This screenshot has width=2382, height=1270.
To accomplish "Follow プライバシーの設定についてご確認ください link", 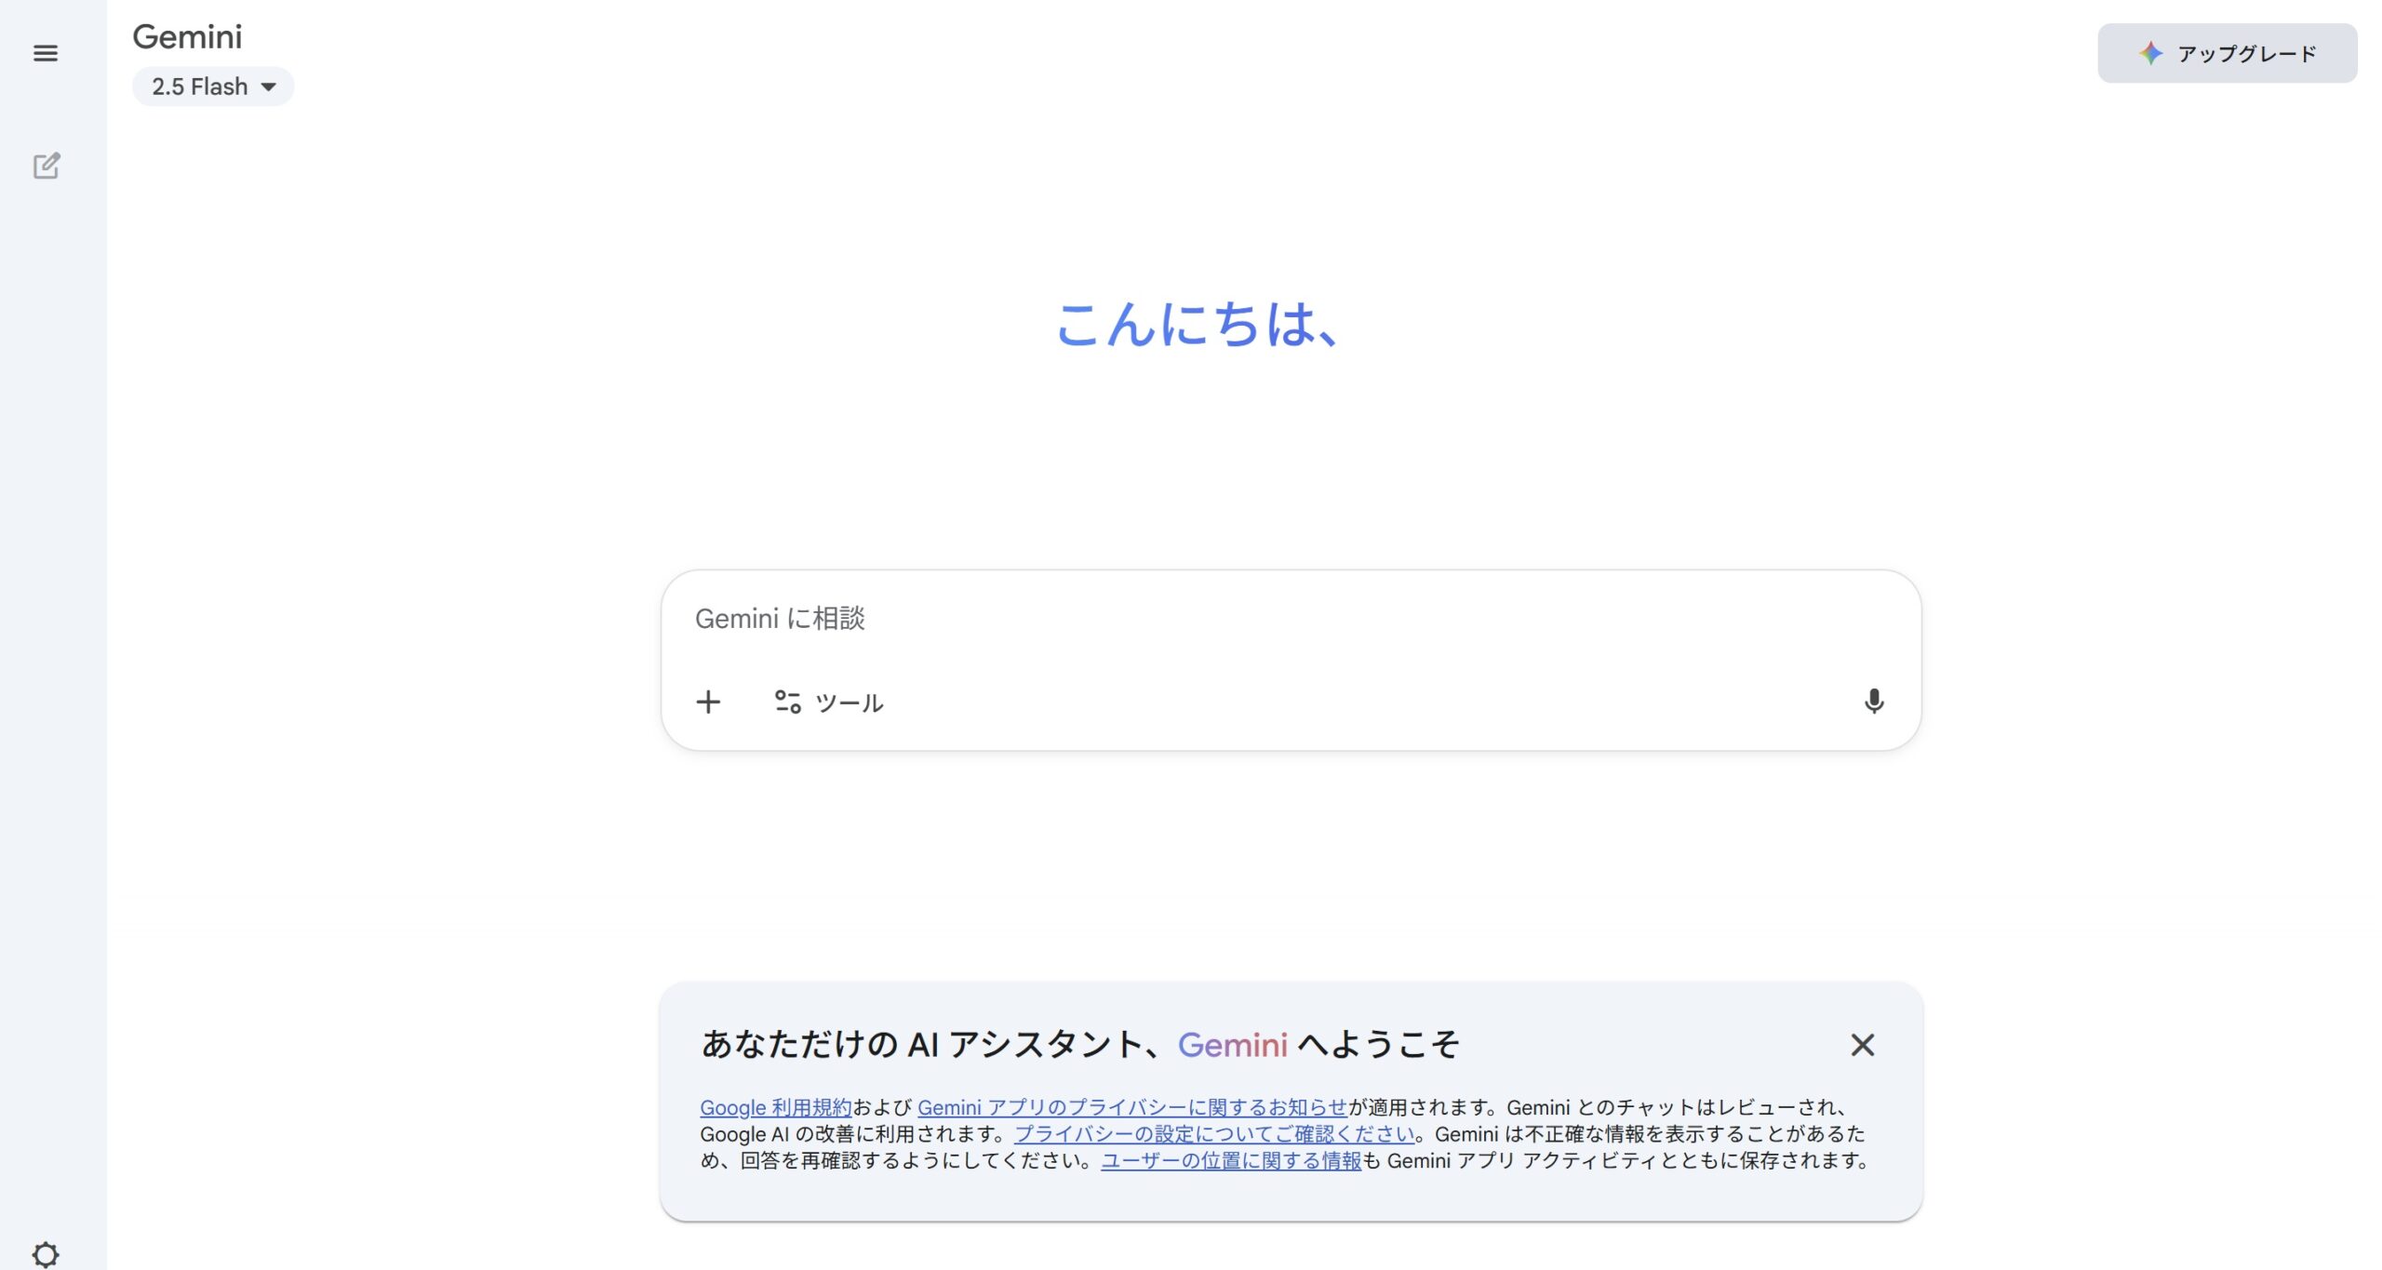I will click(x=1213, y=1133).
